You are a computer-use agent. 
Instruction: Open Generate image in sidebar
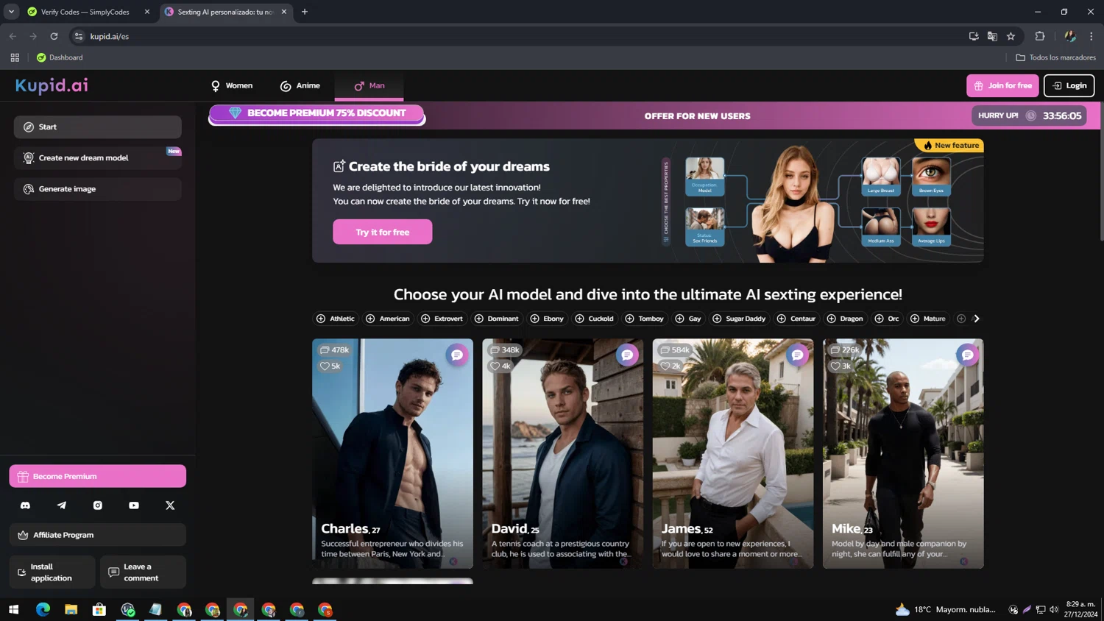[x=98, y=189]
